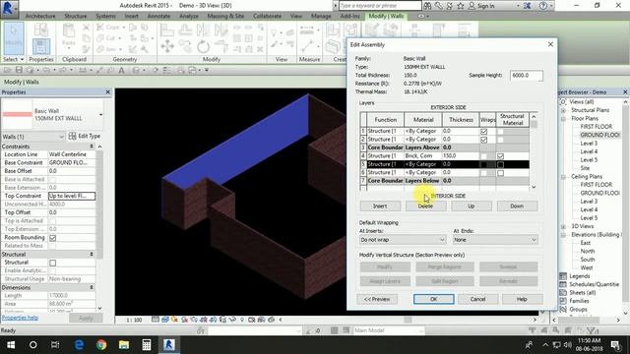Click the Insert button to add a layer
Image resolution: width=630 pixels, height=354 pixels.
pyautogui.click(x=380, y=206)
